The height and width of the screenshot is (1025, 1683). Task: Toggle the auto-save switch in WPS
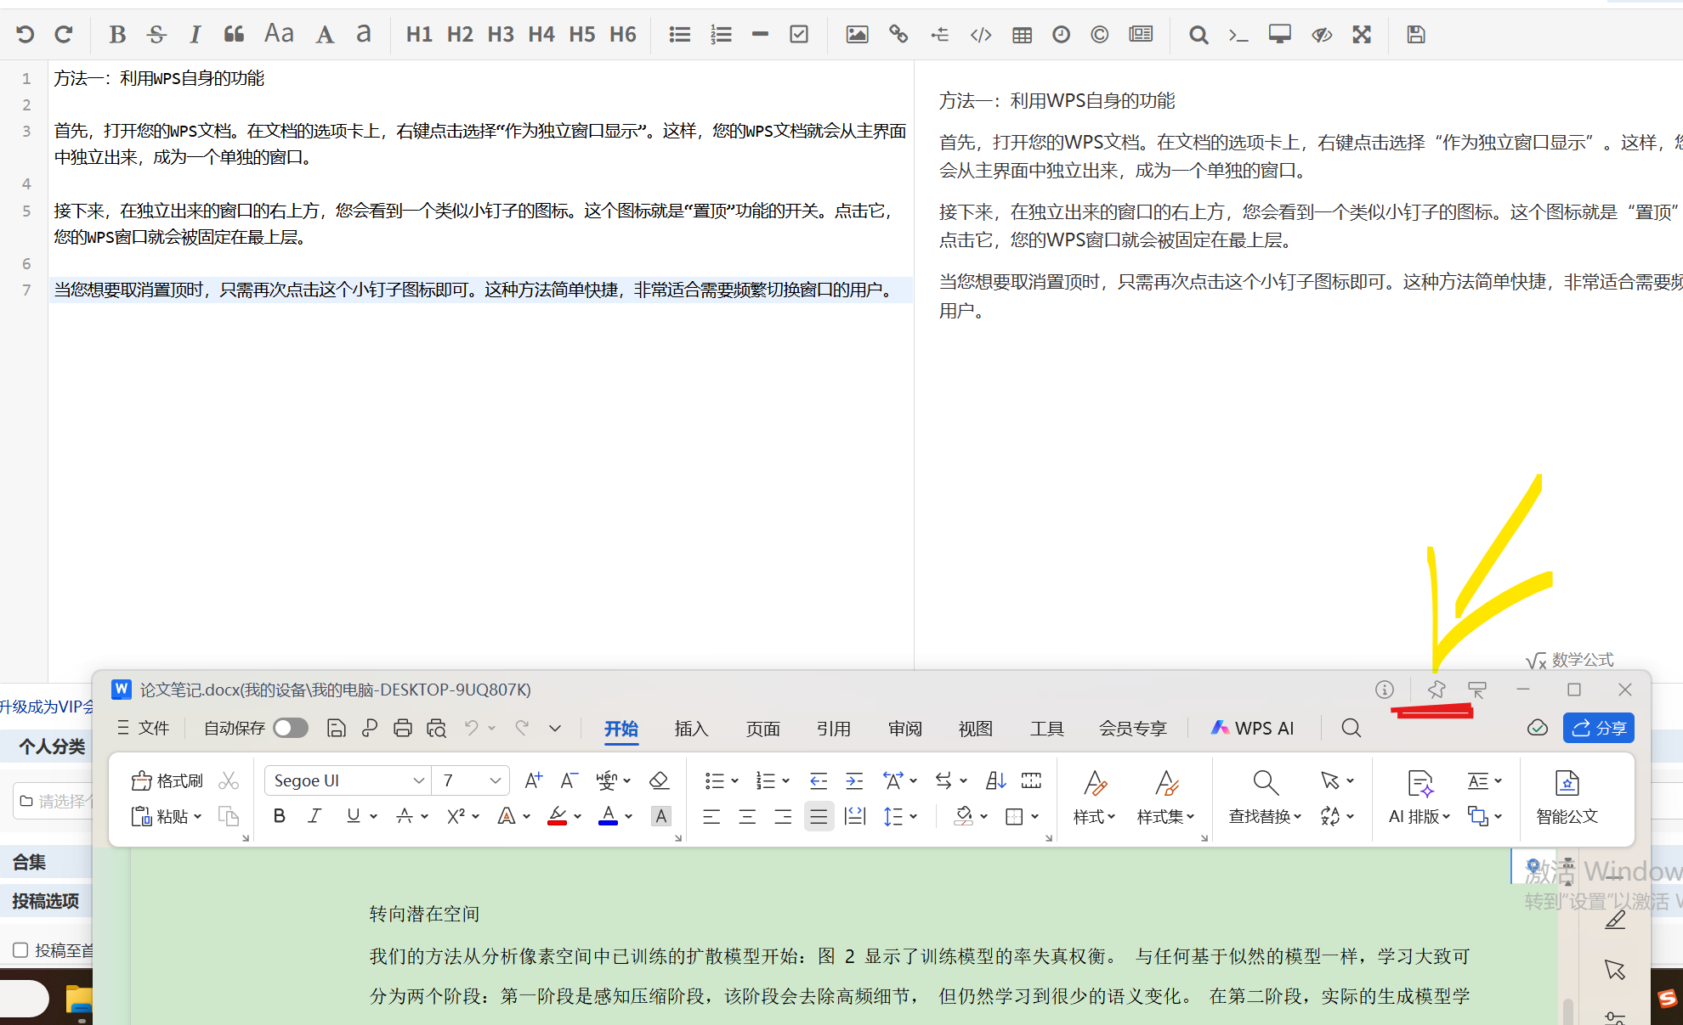point(291,728)
